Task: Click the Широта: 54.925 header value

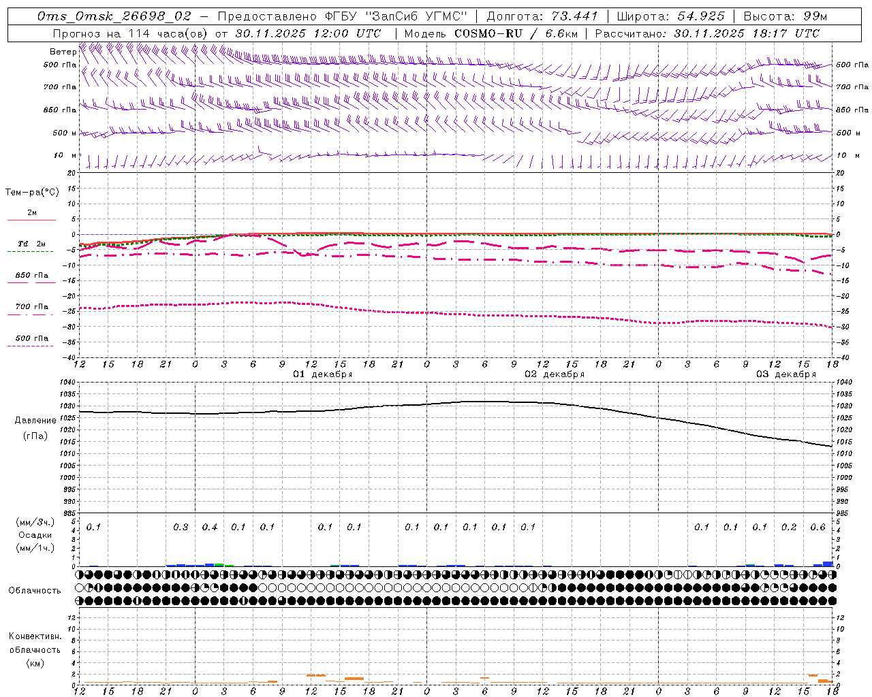Action: pos(671,16)
